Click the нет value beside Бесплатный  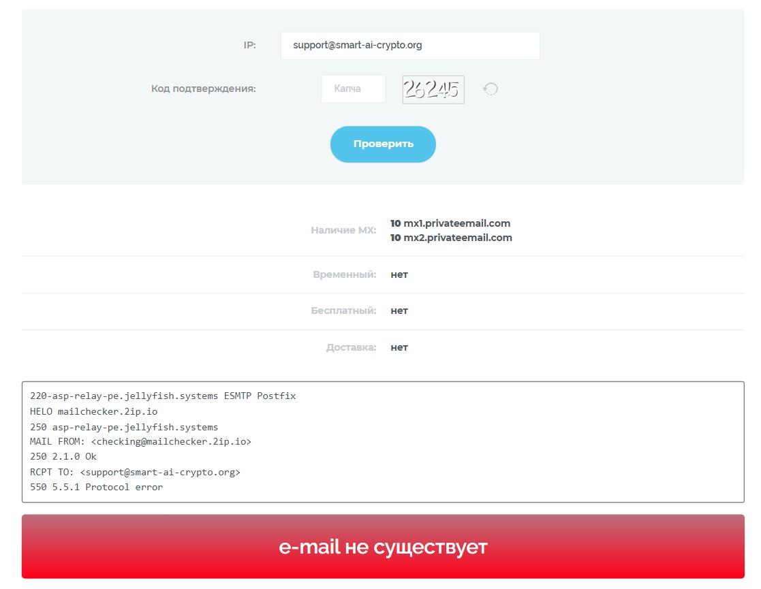pyautogui.click(x=399, y=311)
